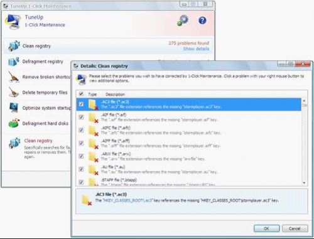
Task: Uncheck the .BTAPP file checkbox
Action: tap(81, 183)
